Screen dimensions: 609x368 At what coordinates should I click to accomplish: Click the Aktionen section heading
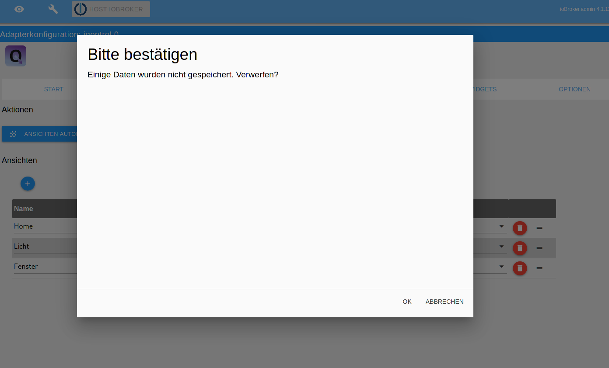(x=17, y=110)
